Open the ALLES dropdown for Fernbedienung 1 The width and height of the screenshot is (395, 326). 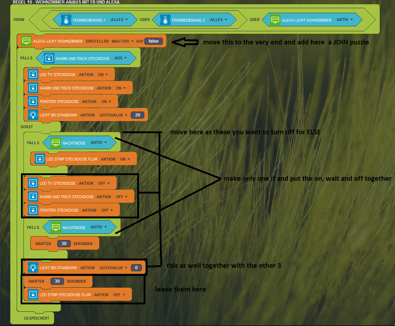pyautogui.click(x=119, y=20)
